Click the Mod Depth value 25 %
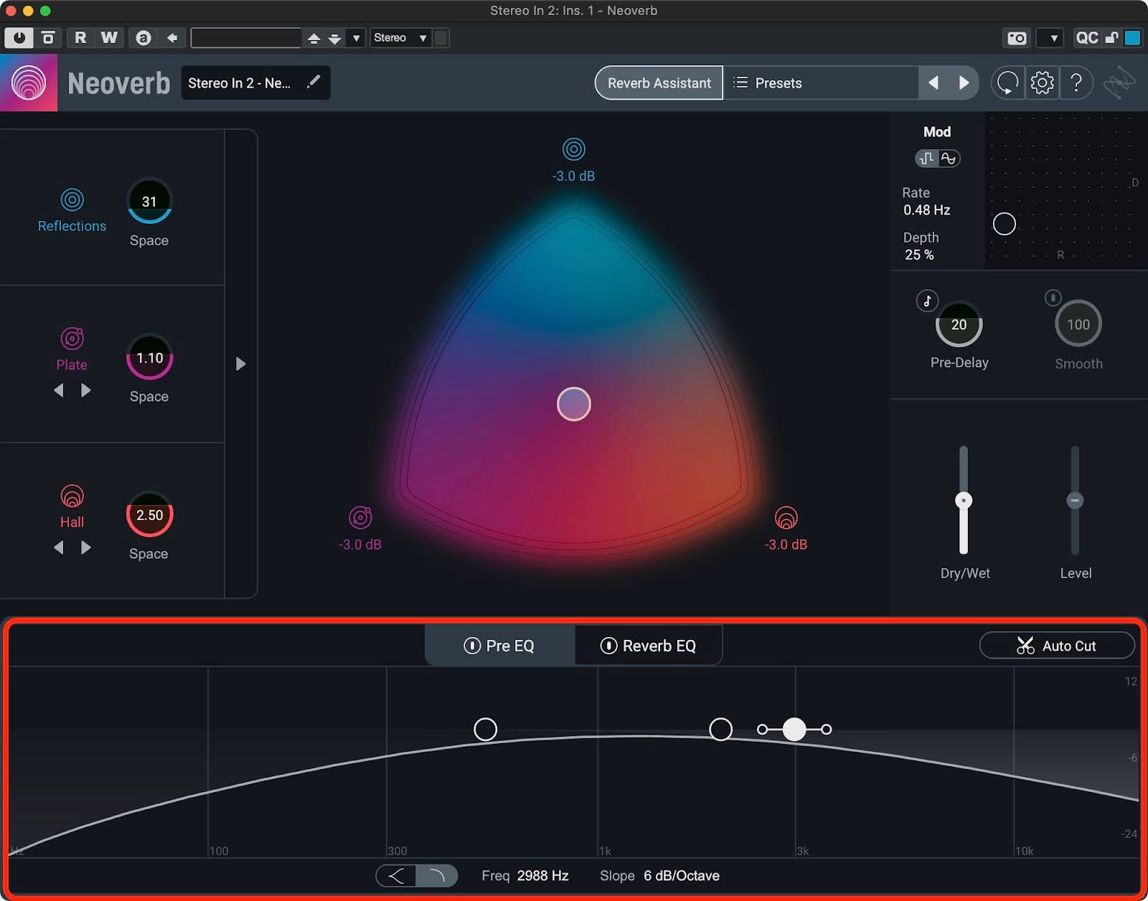The height and width of the screenshot is (901, 1148). [x=919, y=255]
